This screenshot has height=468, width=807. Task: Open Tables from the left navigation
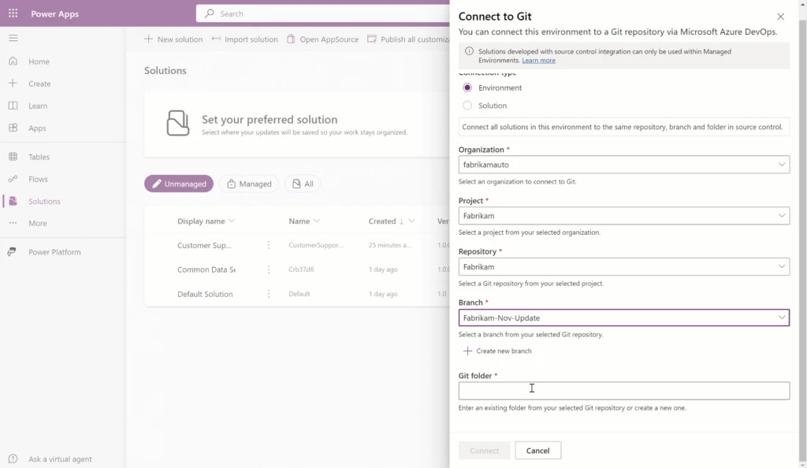click(39, 157)
